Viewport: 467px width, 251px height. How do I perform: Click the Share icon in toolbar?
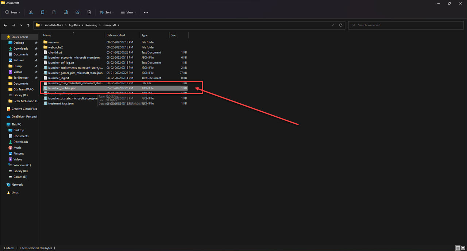click(x=77, y=12)
